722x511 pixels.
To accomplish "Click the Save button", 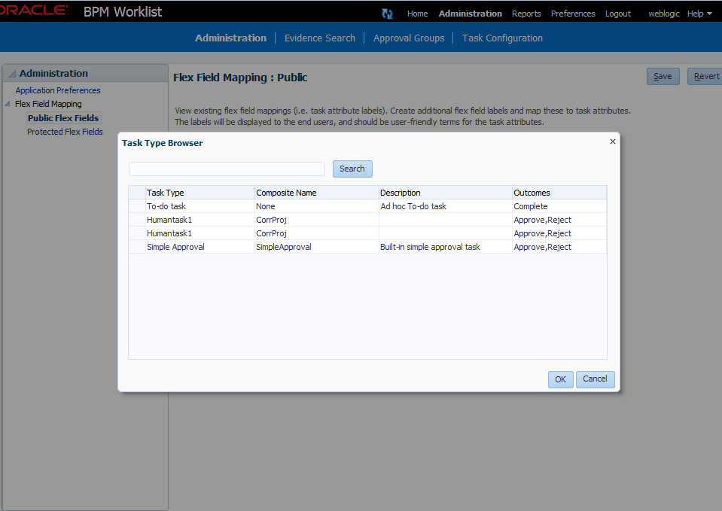I will (663, 77).
